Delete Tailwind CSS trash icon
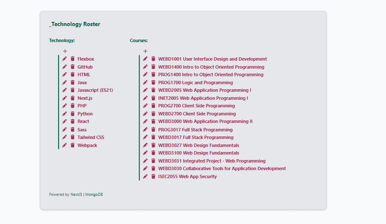Image resolution: width=386 pixels, height=224 pixels. (72, 137)
